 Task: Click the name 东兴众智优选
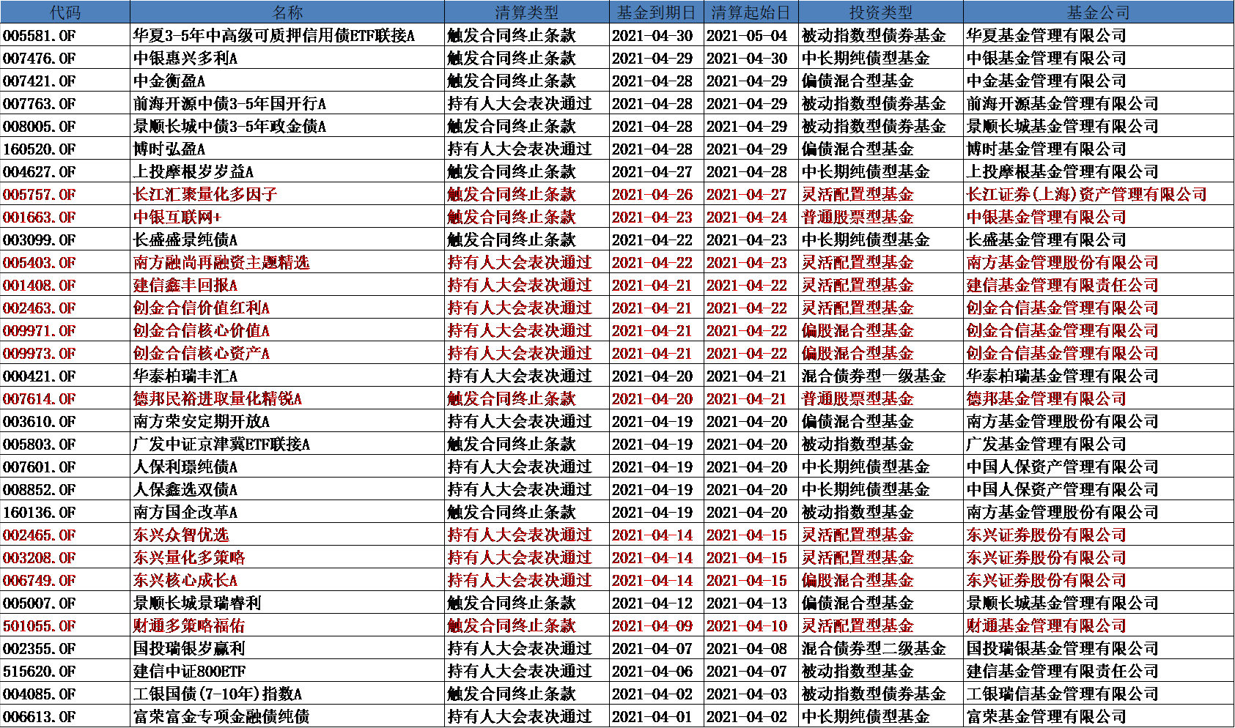point(181,535)
